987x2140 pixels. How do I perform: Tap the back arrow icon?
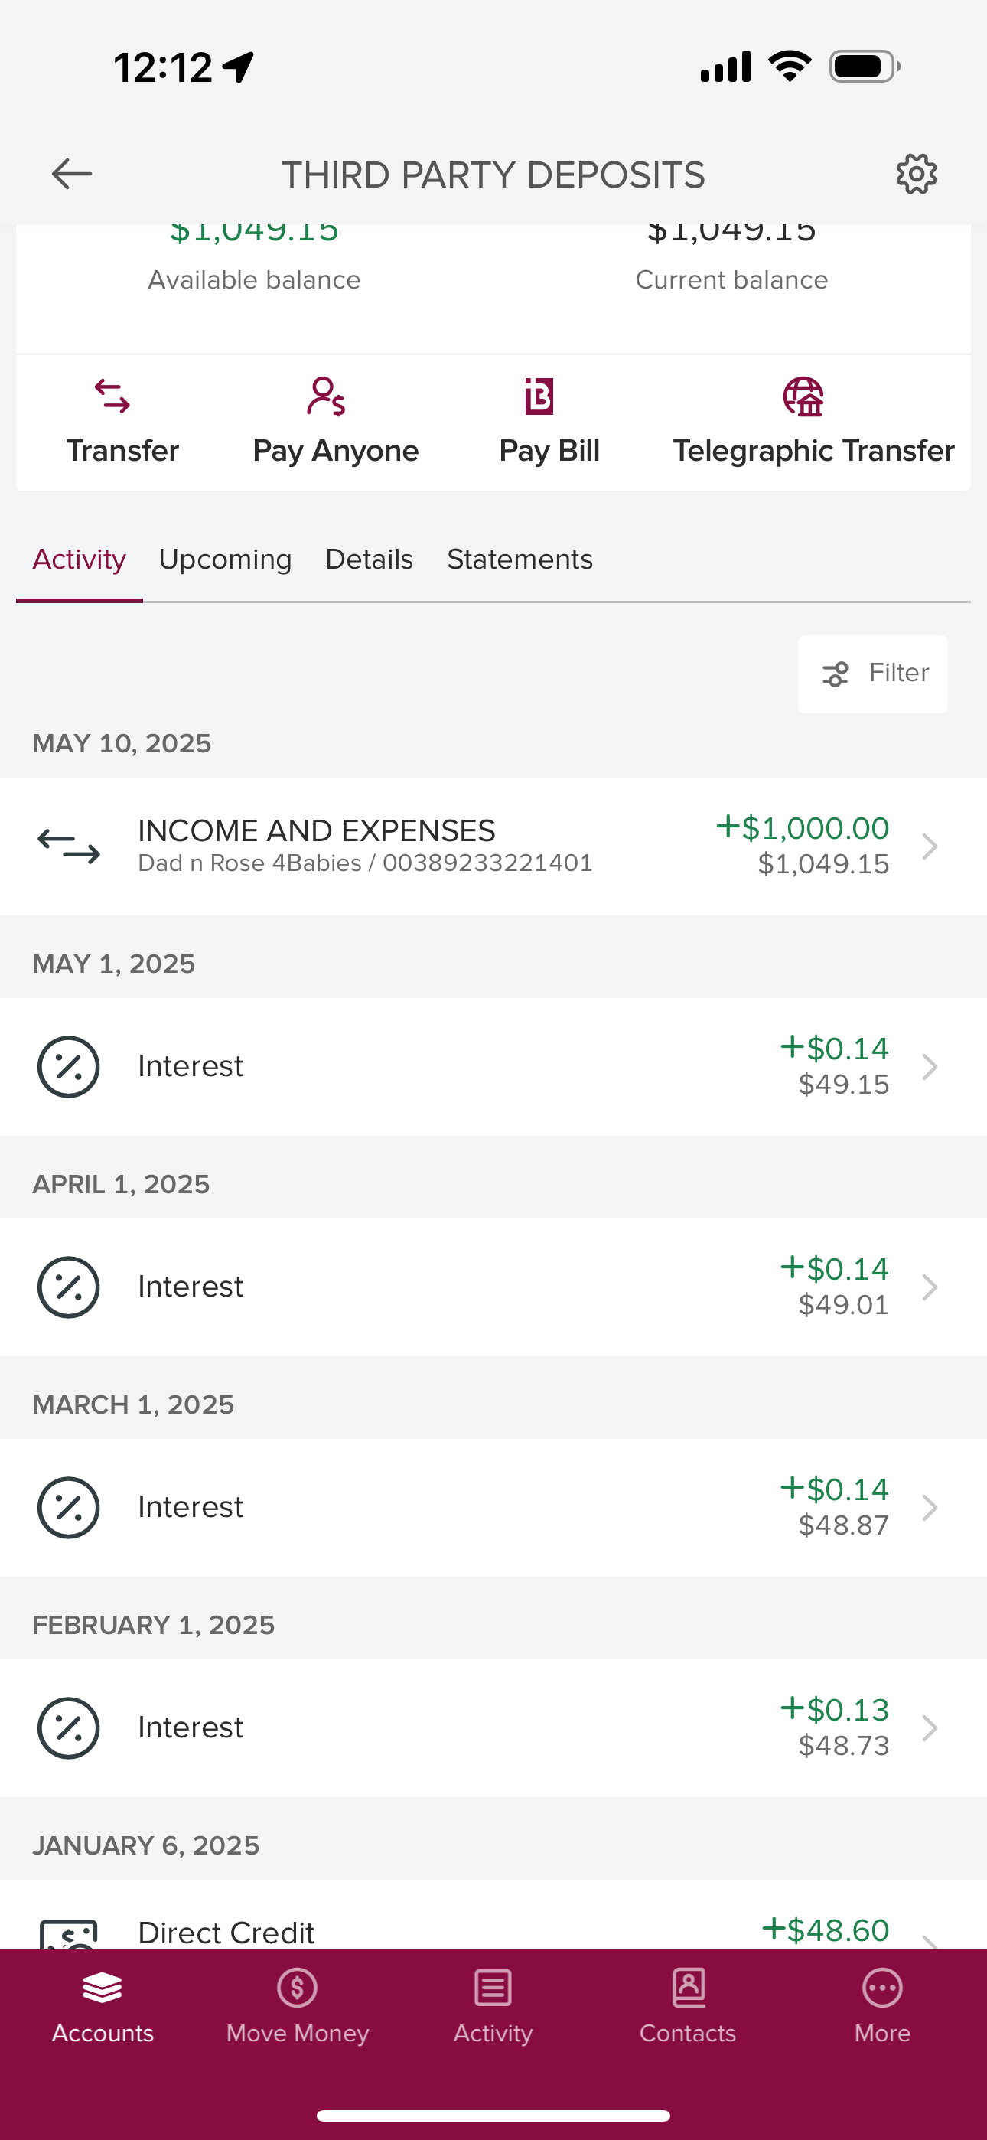(x=71, y=175)
